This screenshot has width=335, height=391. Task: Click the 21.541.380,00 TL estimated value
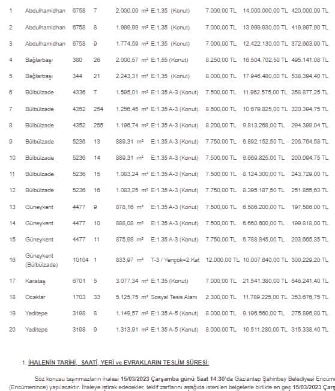(x=265, y=281)
